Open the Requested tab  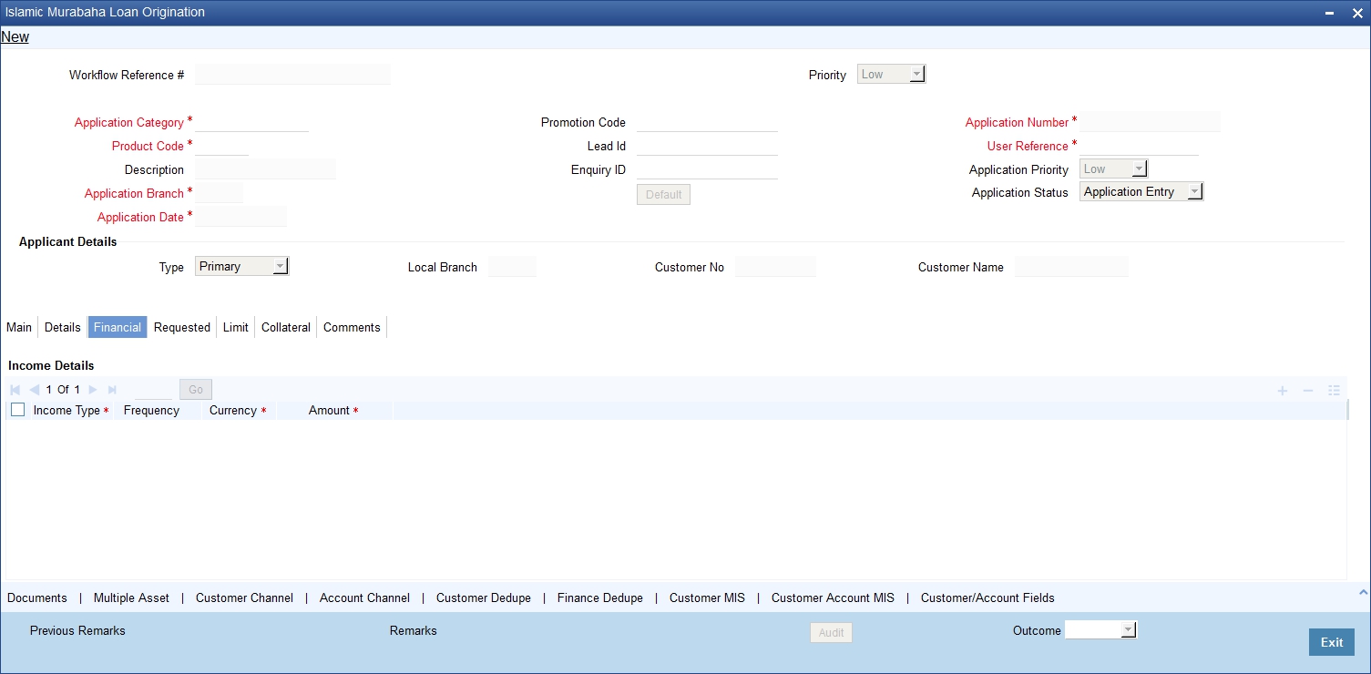pos(182,327)
